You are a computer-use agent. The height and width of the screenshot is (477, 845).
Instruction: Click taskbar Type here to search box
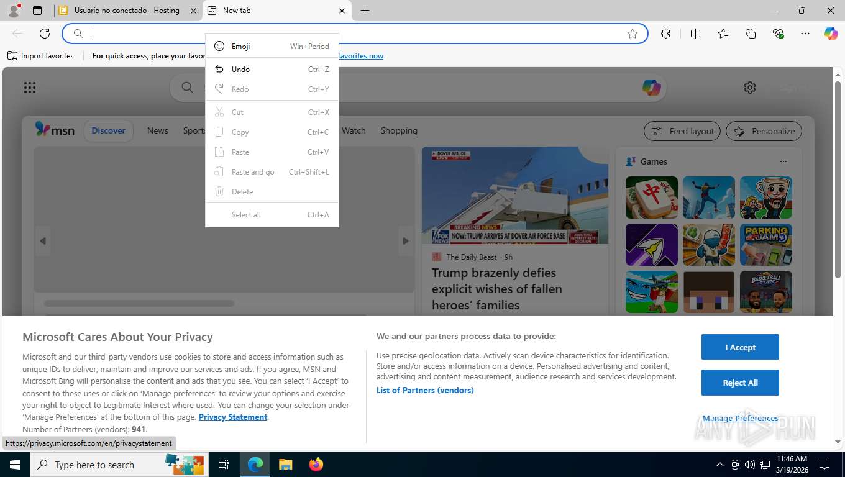[x=118, y=465]
